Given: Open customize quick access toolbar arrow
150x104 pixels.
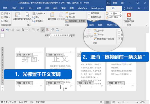Looking at the screenshot, I should (62, 30).
